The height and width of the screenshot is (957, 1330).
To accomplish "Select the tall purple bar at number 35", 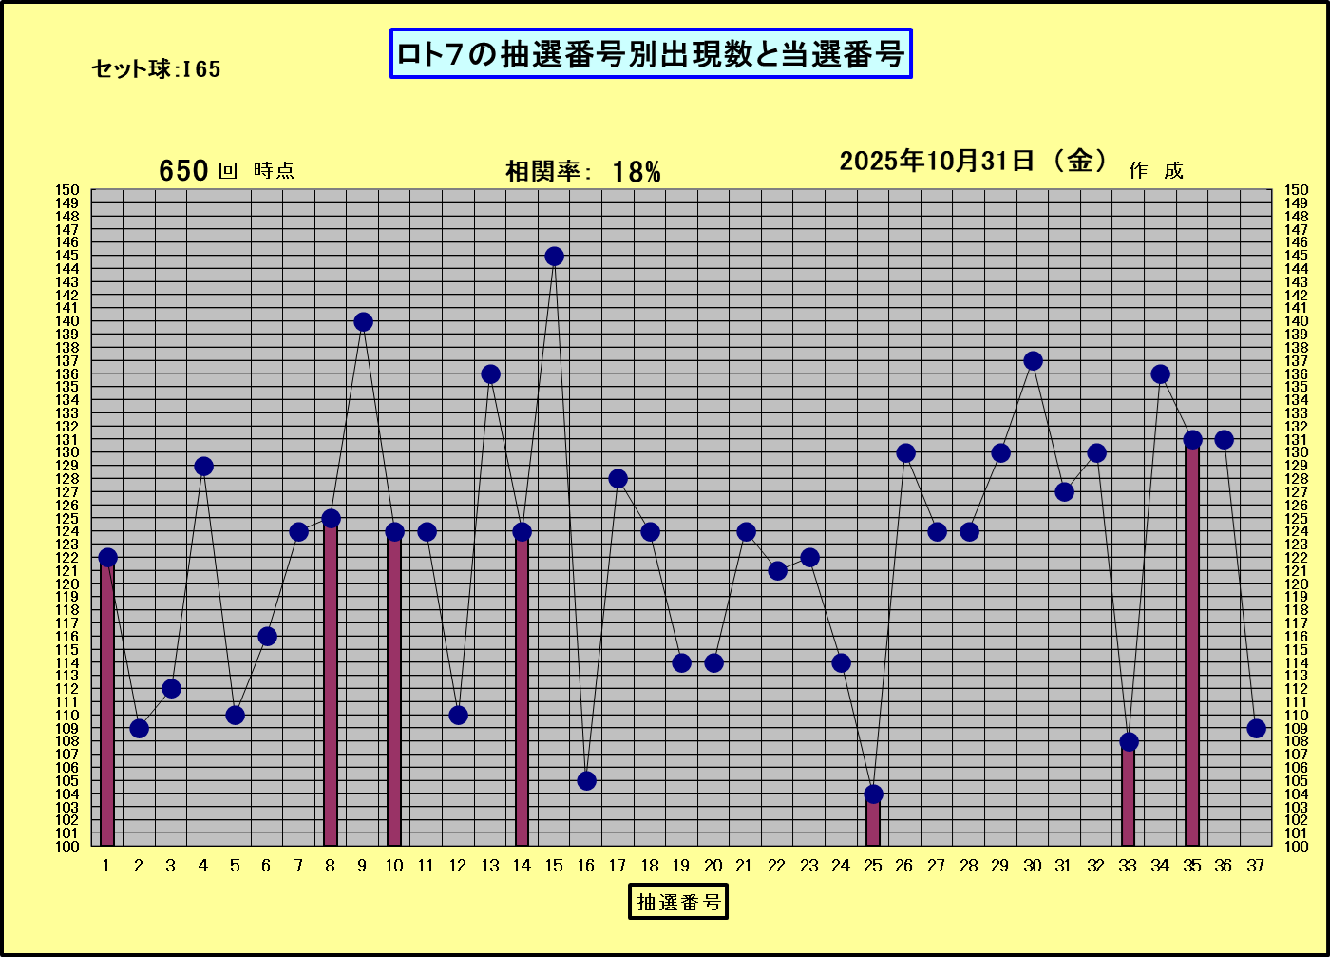I will [x=1192, y=646].
